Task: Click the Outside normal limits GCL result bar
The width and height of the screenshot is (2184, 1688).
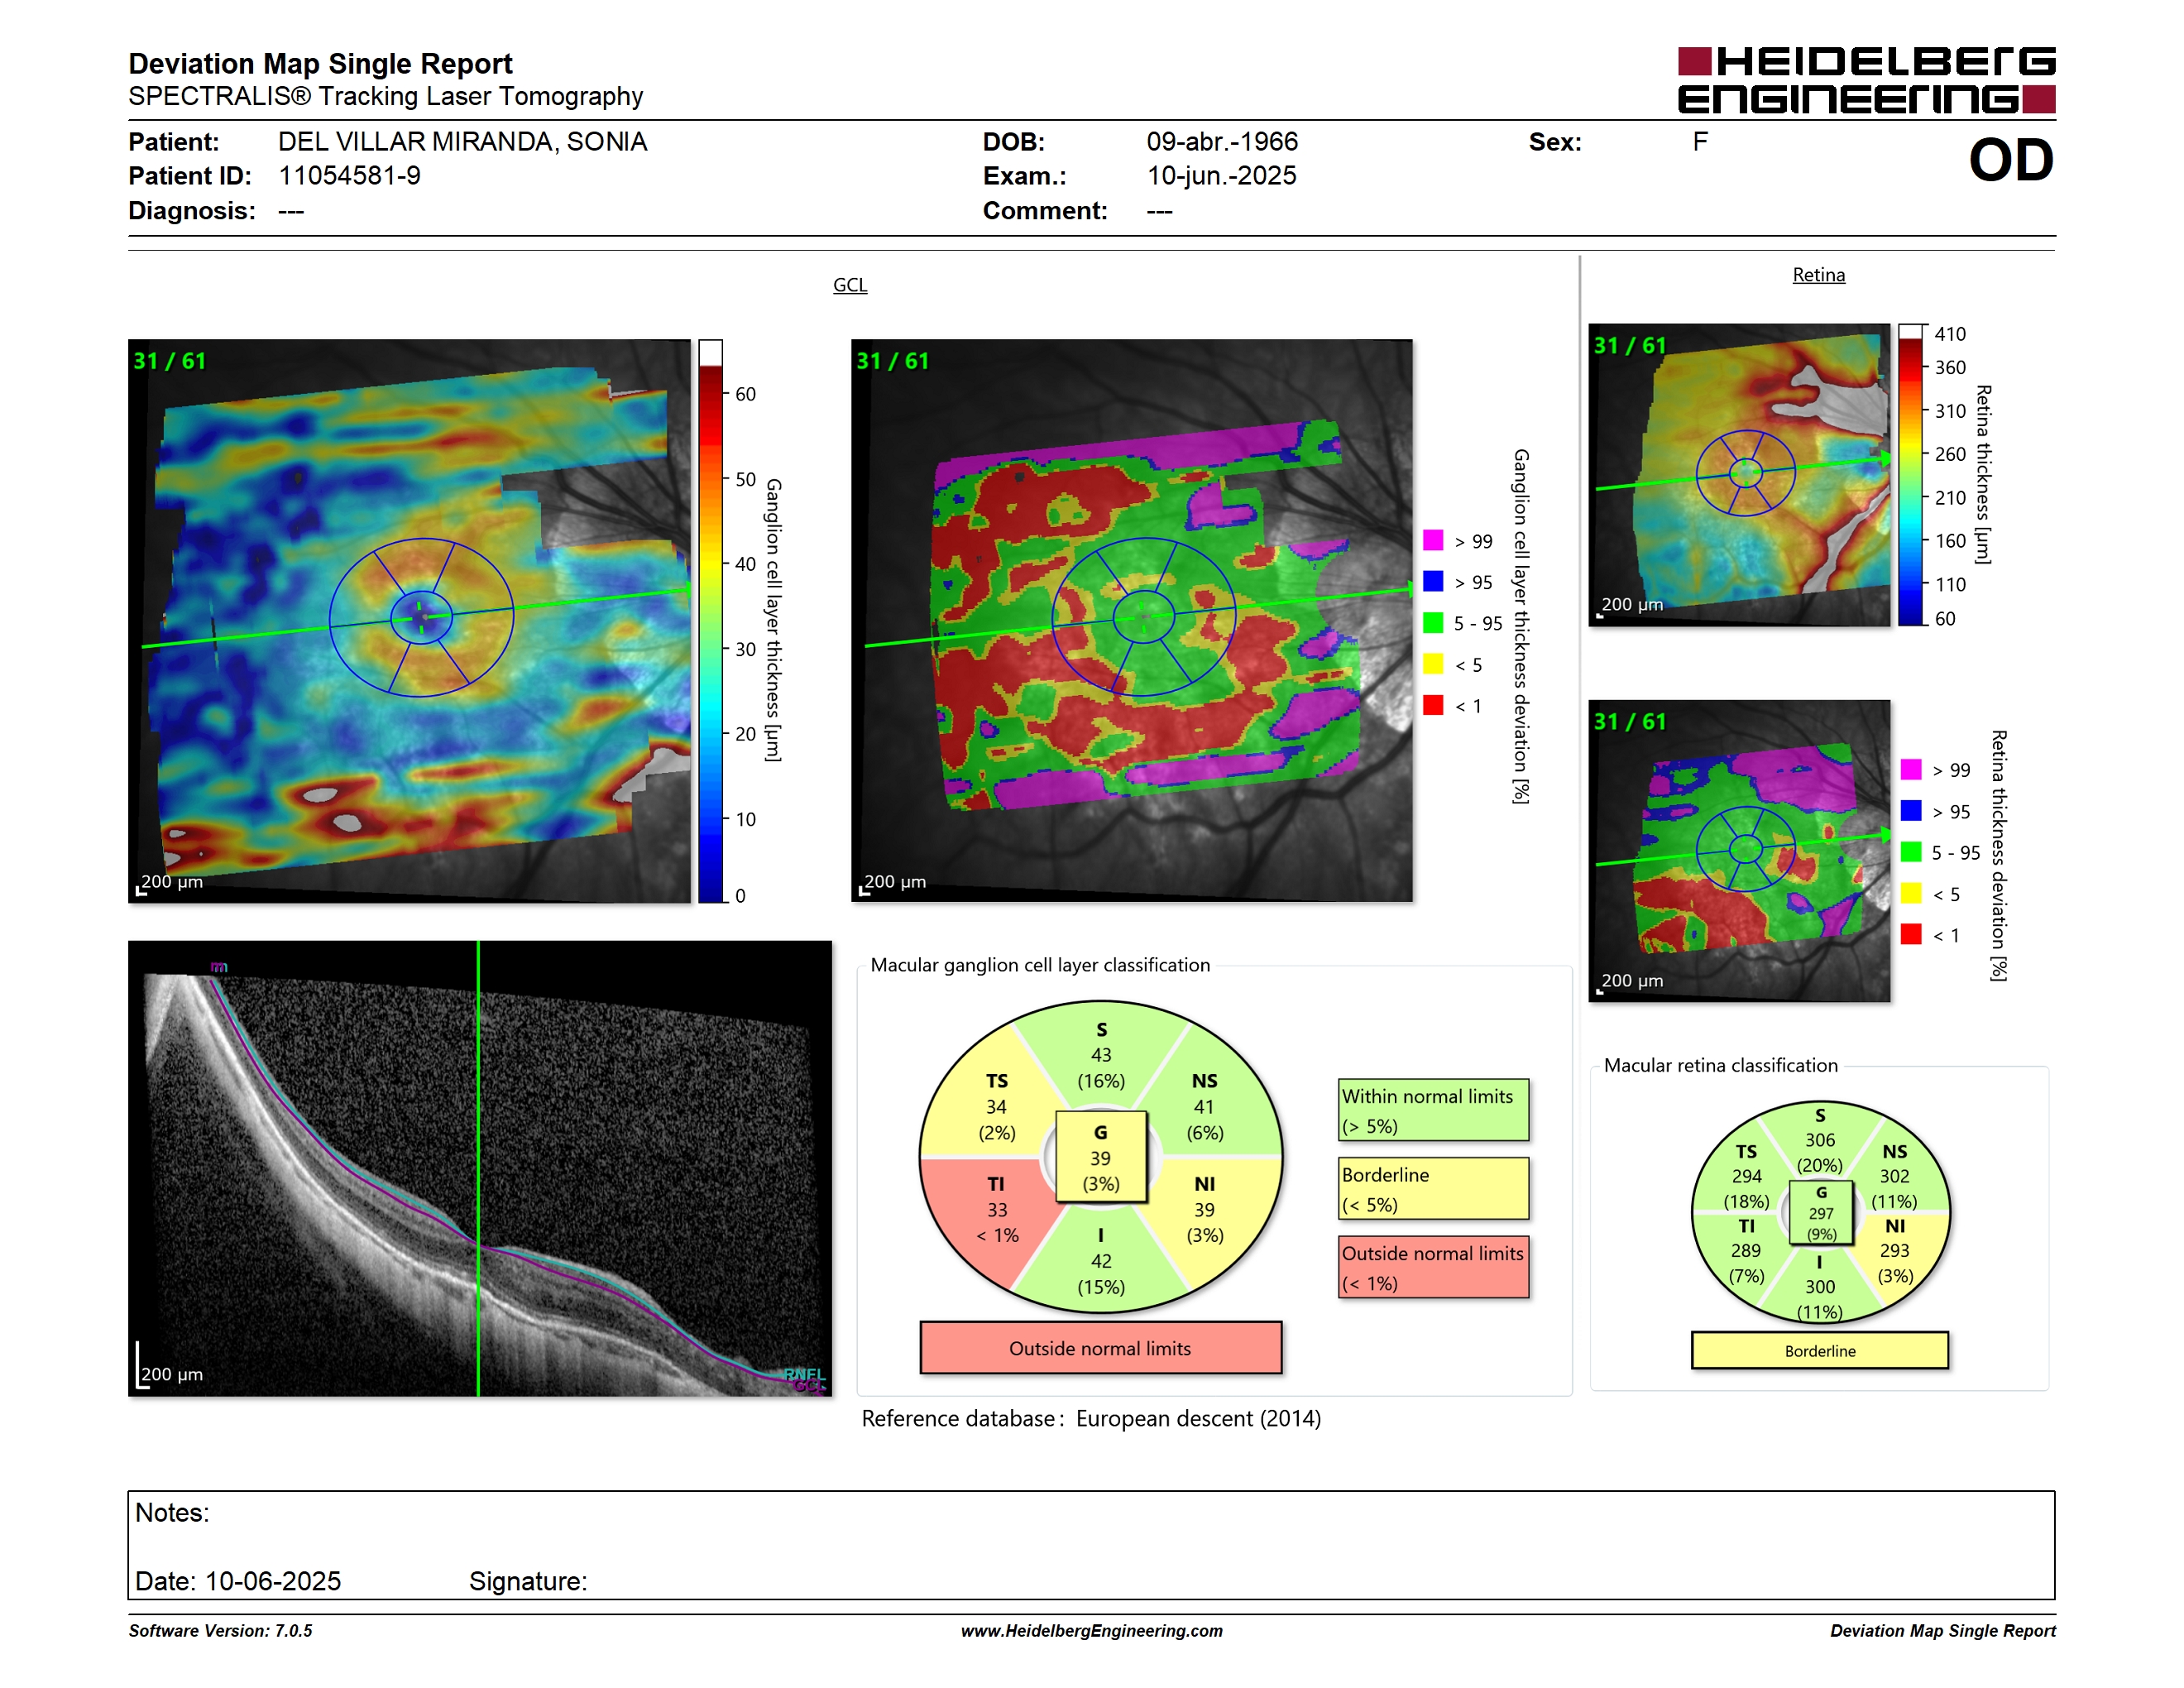Action: 1100,1348
